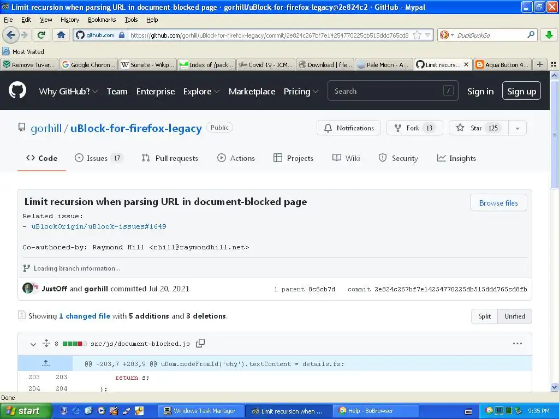Click the browser forward arrow
The image size is (559, 419).
24,35
